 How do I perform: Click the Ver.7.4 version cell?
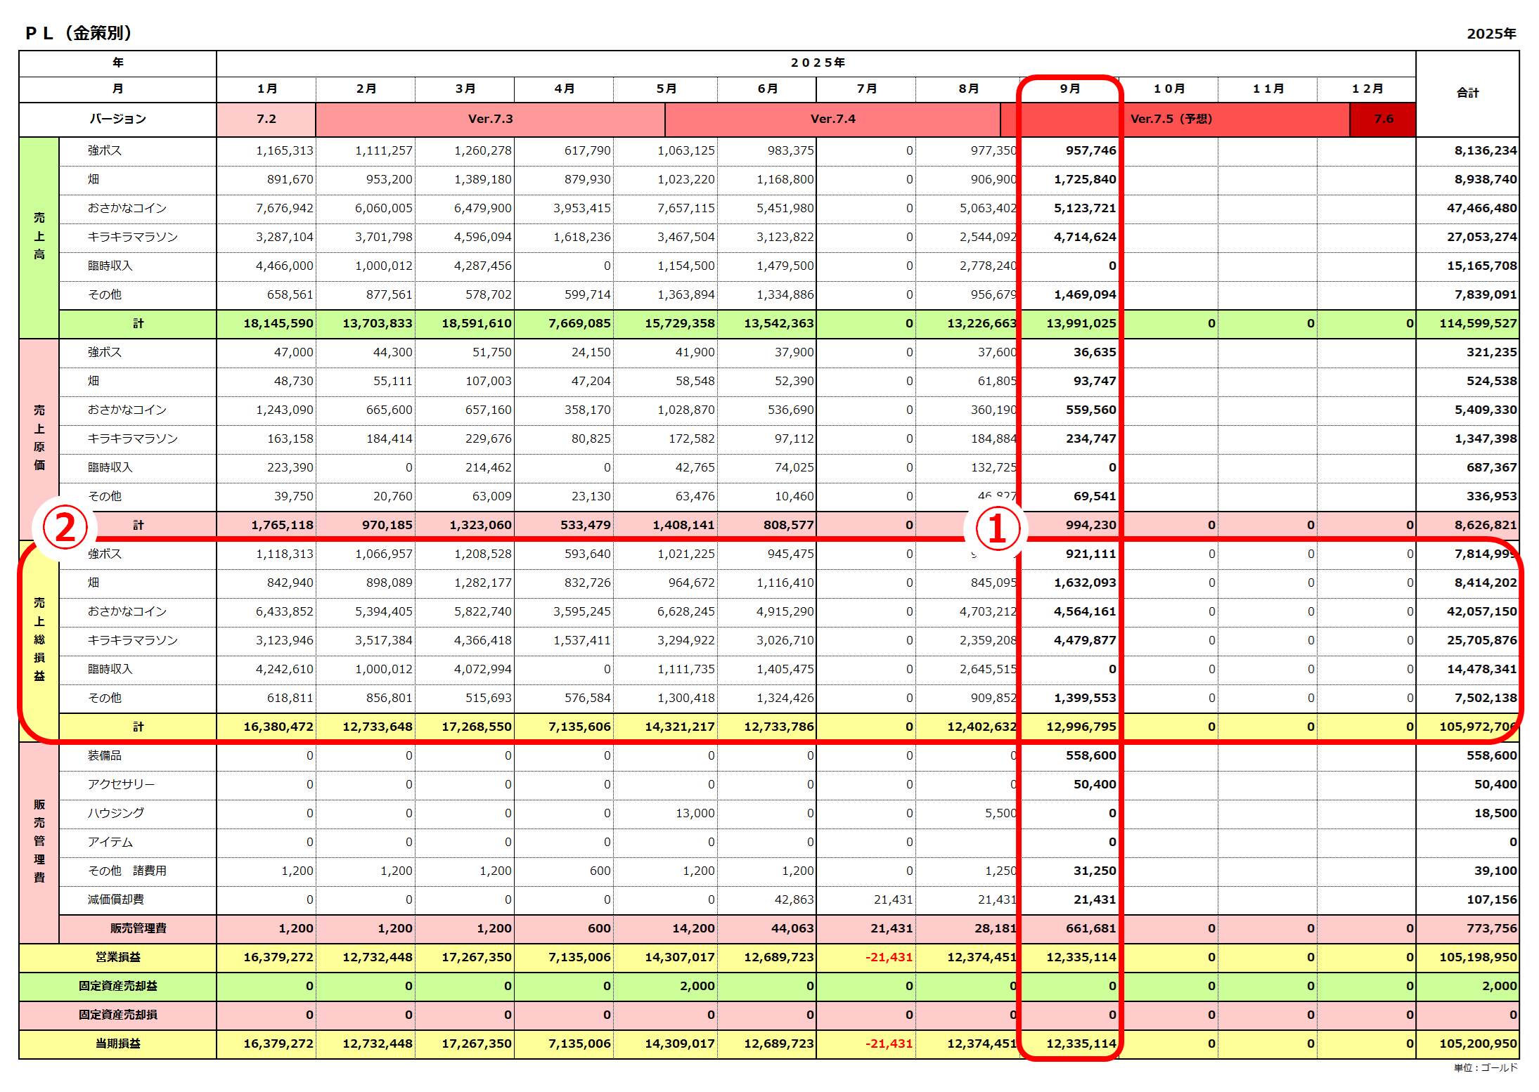pyautogui.click(x=832, y=119)
